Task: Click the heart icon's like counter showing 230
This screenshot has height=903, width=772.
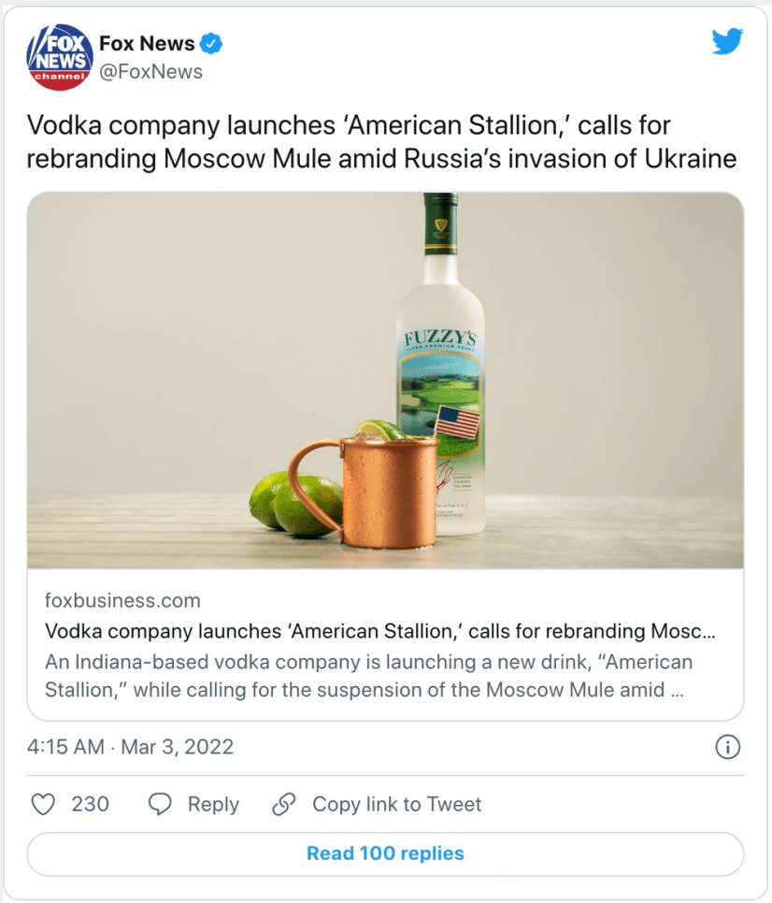Action: point(91,804)
